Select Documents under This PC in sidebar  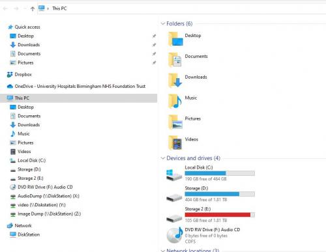coord(29,116)
